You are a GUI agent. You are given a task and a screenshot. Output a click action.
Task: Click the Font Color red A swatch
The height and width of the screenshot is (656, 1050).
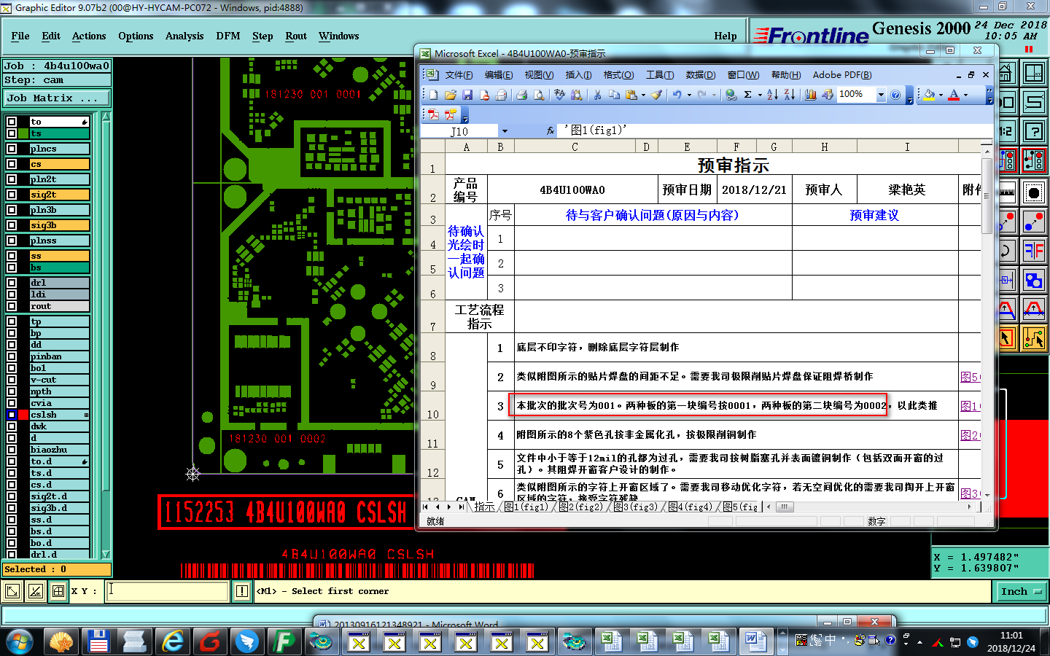click(954, 95)
